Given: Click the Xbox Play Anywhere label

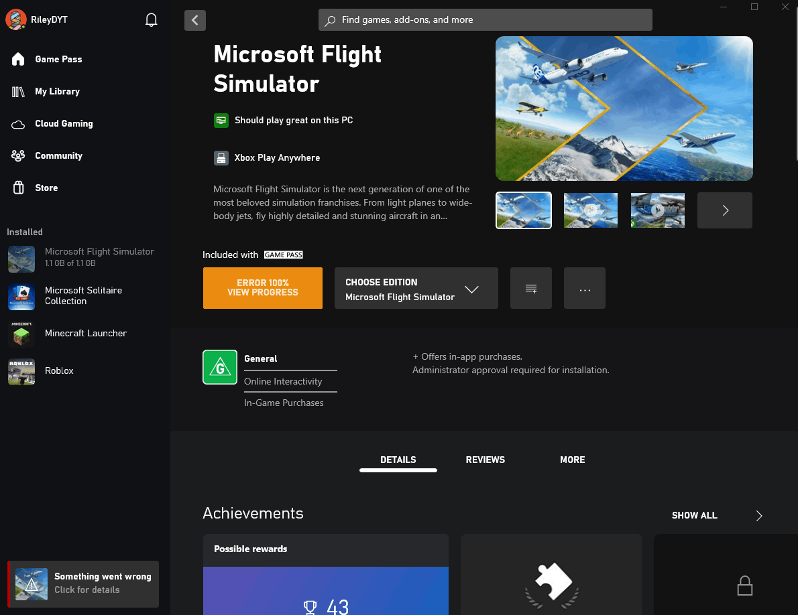Looking at the screenshot, I should coord(278,158).
